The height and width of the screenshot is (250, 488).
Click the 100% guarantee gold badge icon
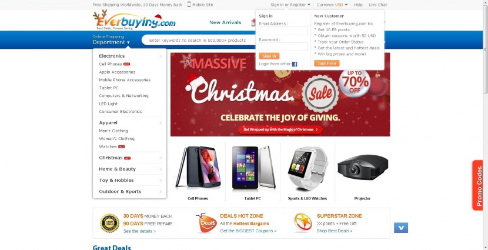click(x=109, y=223)
